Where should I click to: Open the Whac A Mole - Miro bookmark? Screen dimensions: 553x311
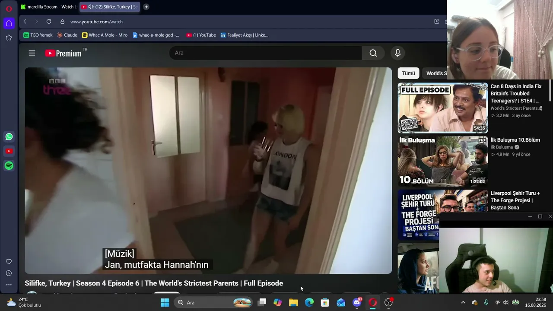105,35
